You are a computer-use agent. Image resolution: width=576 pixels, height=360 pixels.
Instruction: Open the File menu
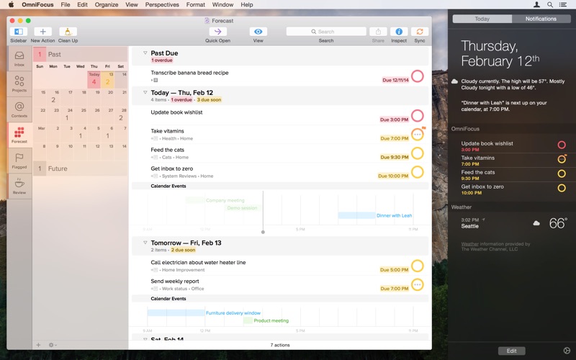click(x=66, y=4)
